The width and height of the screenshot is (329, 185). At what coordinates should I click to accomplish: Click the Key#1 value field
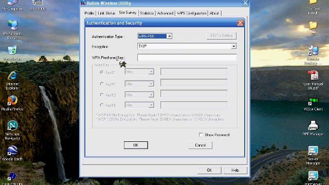pos(194,71)
